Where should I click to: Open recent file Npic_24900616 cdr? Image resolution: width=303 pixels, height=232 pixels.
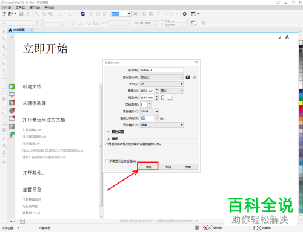click(53, 150)
